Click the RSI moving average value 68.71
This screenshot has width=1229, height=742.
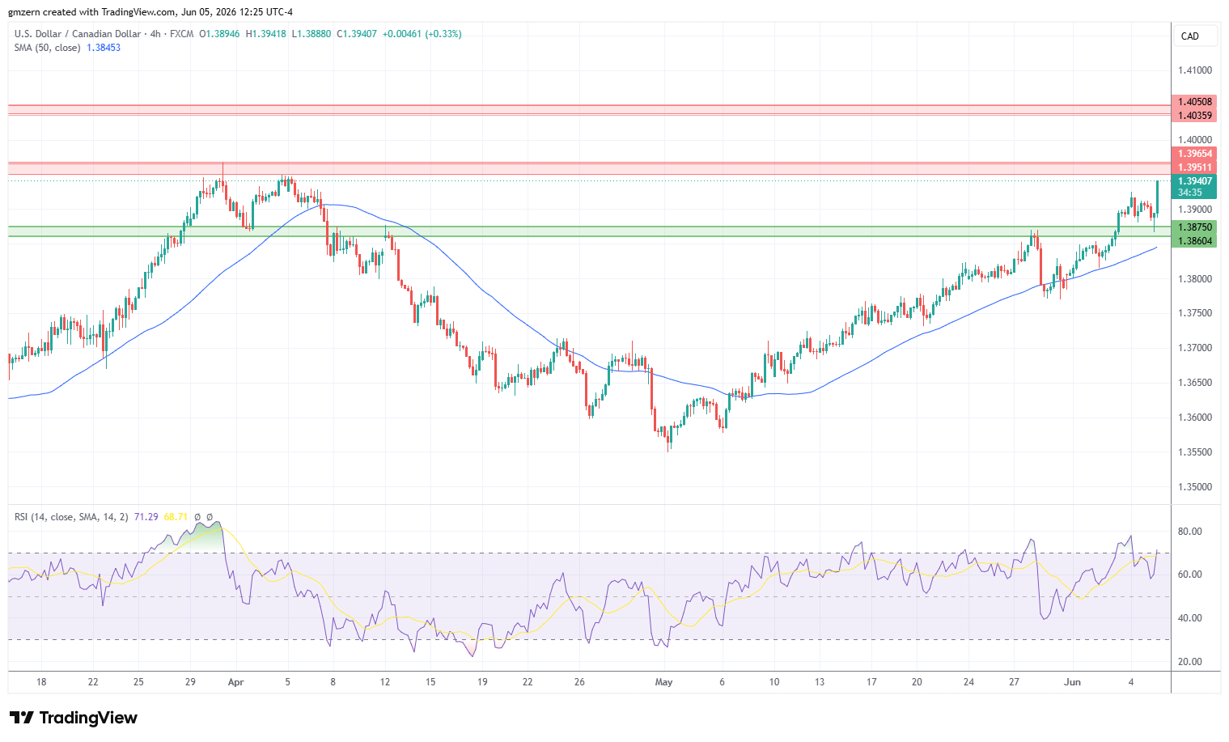click(x=176, y=516)
